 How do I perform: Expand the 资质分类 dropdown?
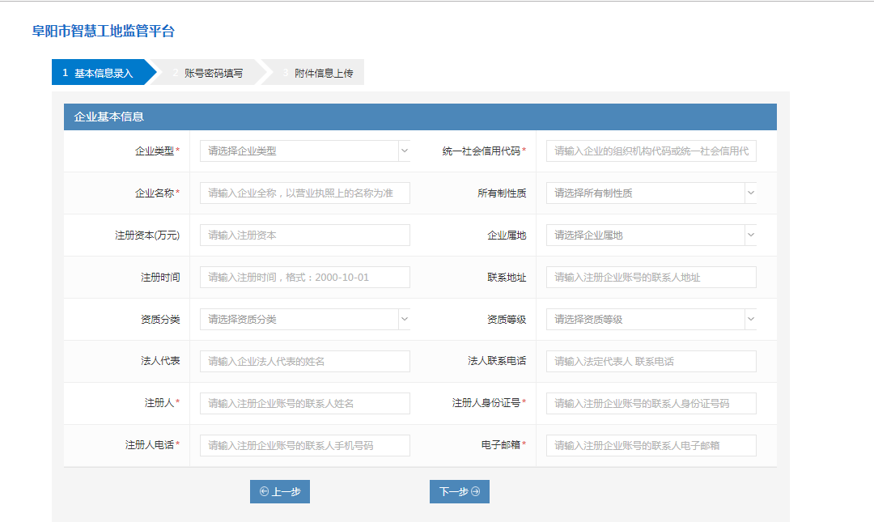304,320
